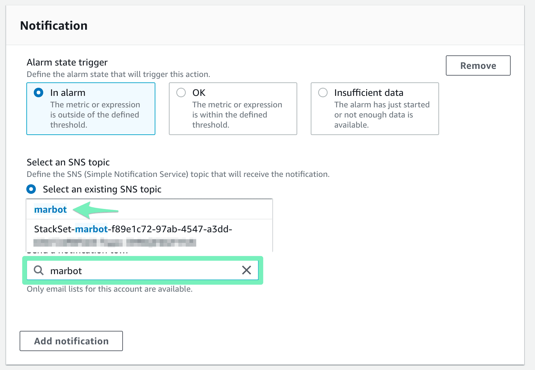The image size is (535, 370).
Task: Click the Add notification button
Action: point(71,341)
